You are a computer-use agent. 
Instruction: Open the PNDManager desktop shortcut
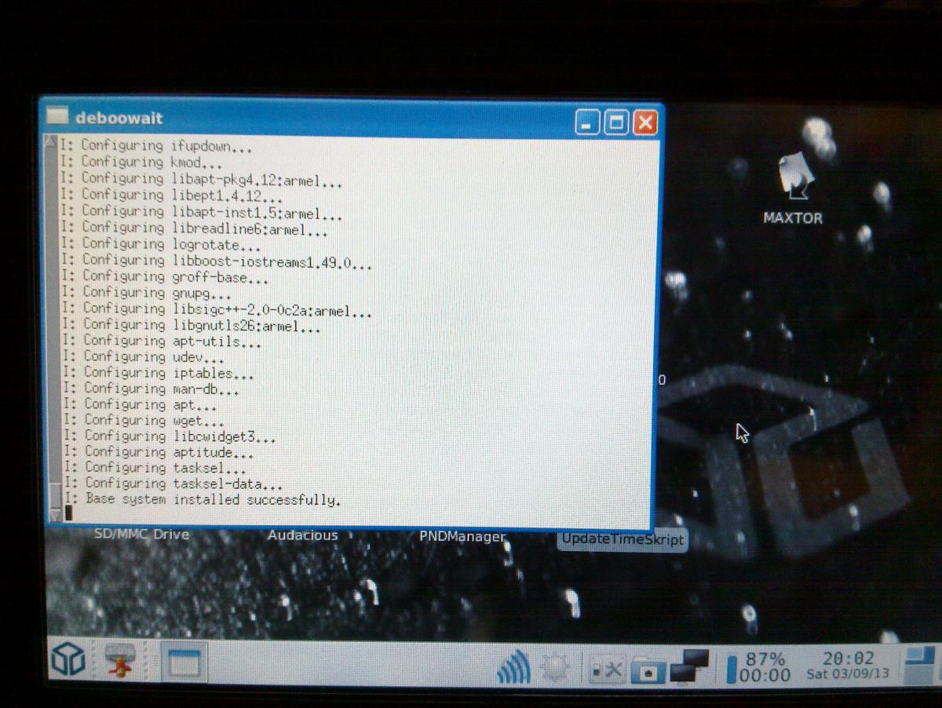pyautogui.click(x=462, y=537)
